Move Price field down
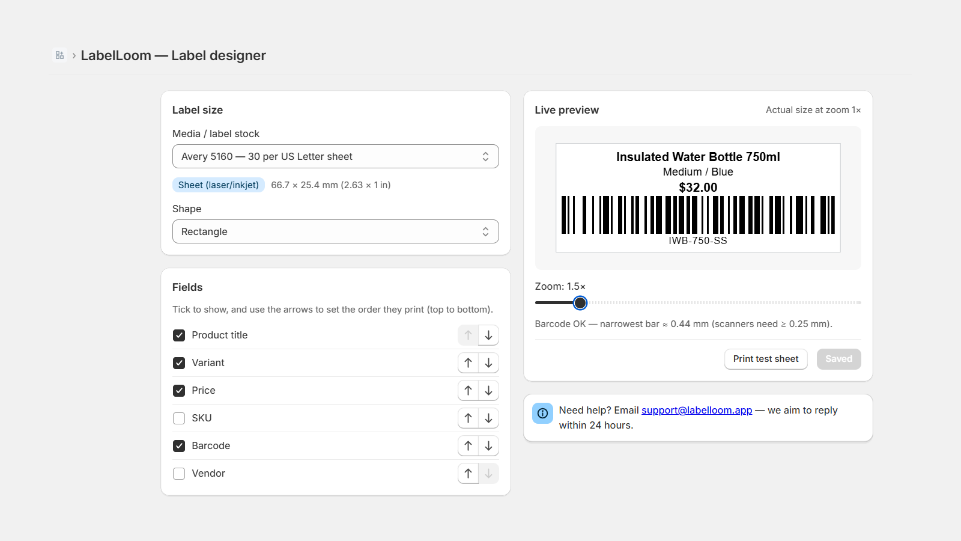 [489, 391]
